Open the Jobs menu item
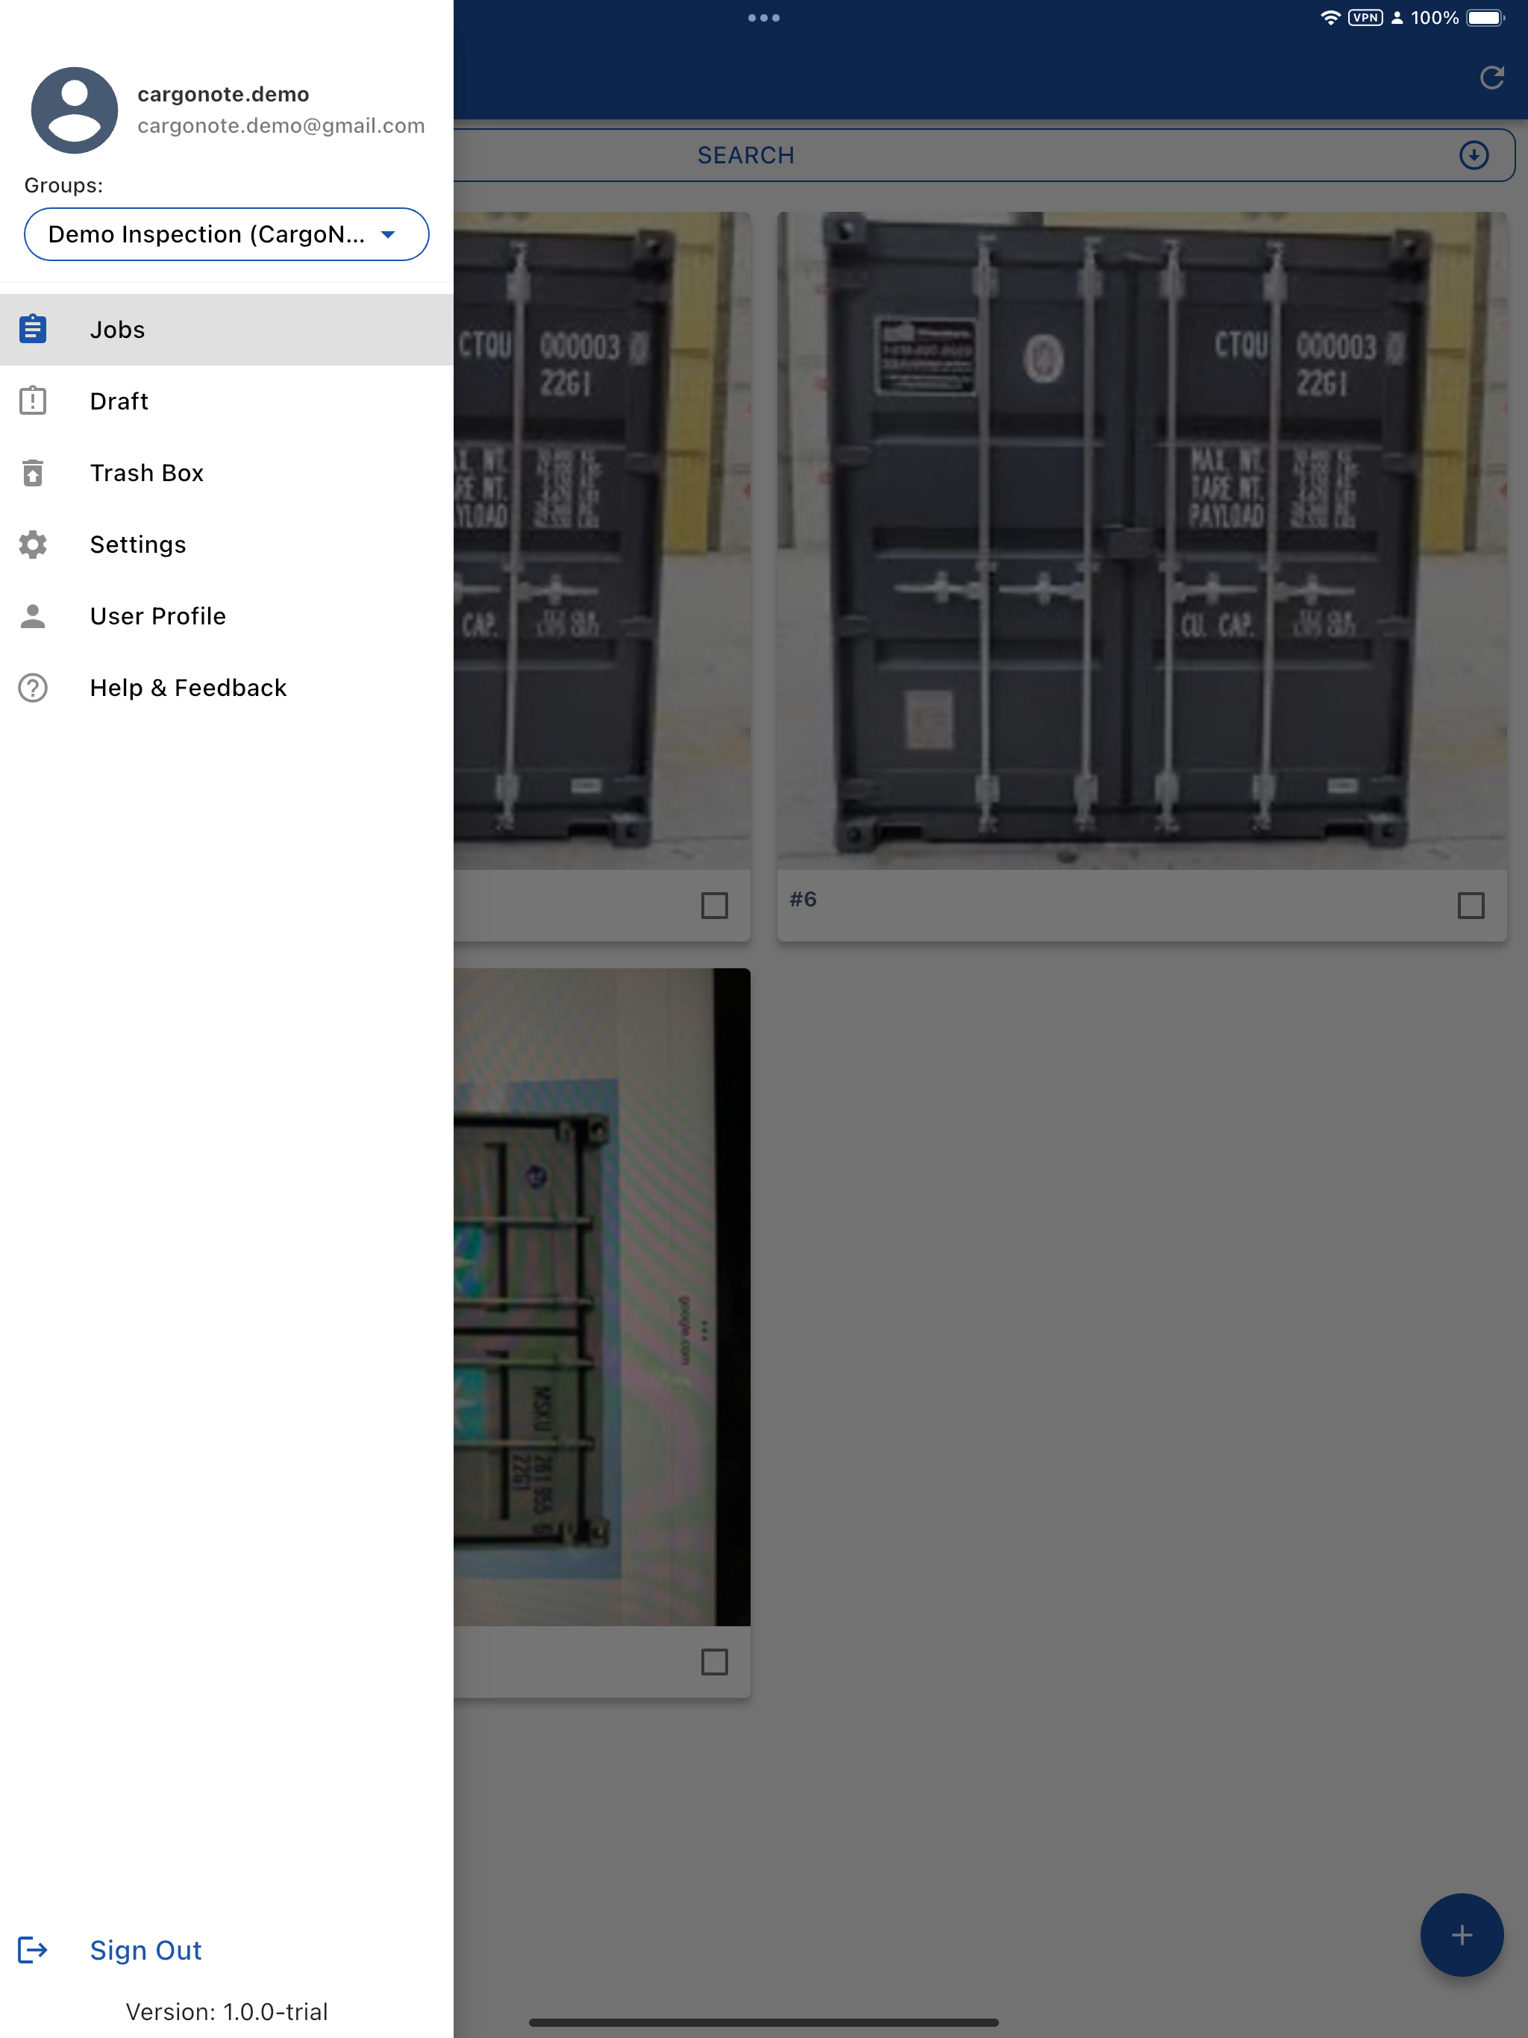The image size is (1528, 2038). point(226,330)
